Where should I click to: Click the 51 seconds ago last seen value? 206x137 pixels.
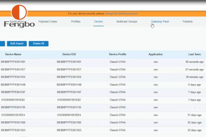[194, 70]
